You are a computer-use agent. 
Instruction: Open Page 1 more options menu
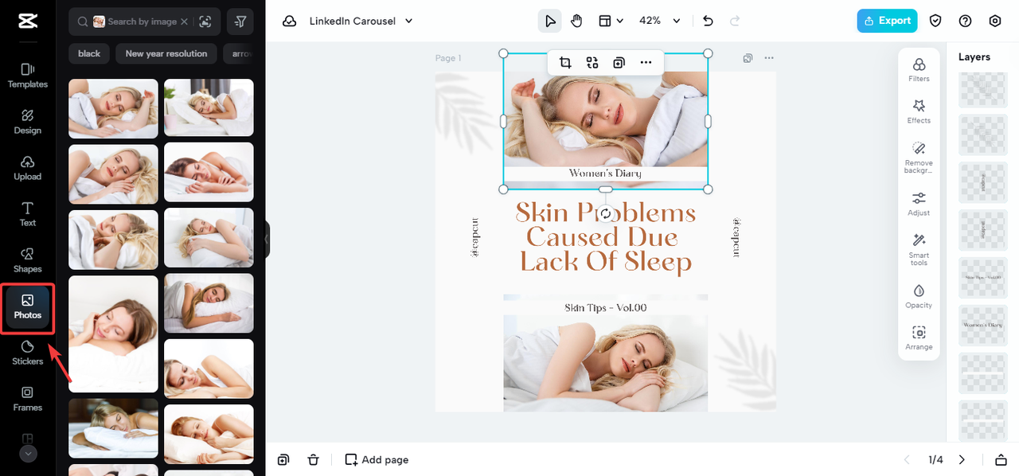[769, 58]
